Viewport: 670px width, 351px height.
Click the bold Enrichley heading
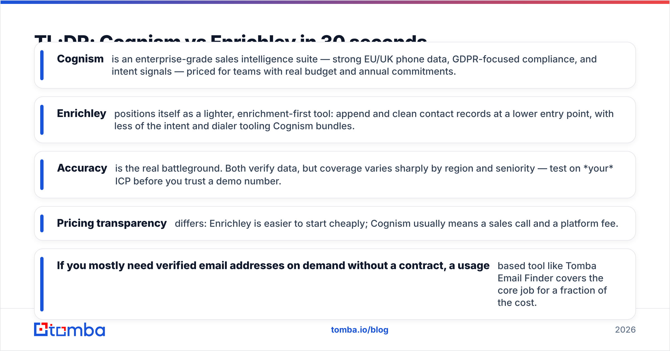(x=82, y=114)
